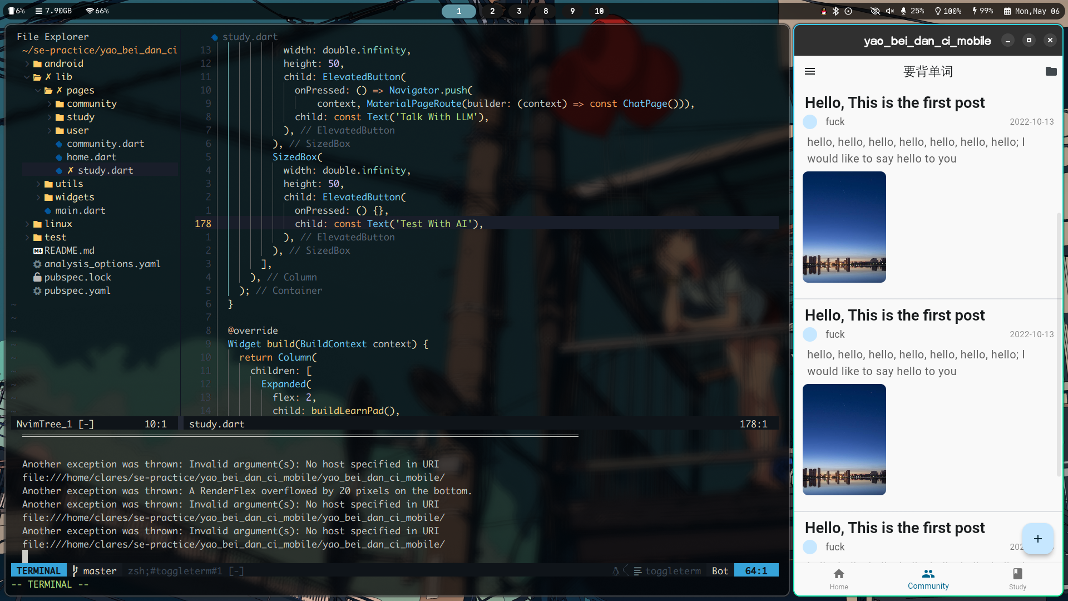1068x601 pixels.
Task: Click the gear icon beside pubspec.yaml
Action: click(37, 290)
